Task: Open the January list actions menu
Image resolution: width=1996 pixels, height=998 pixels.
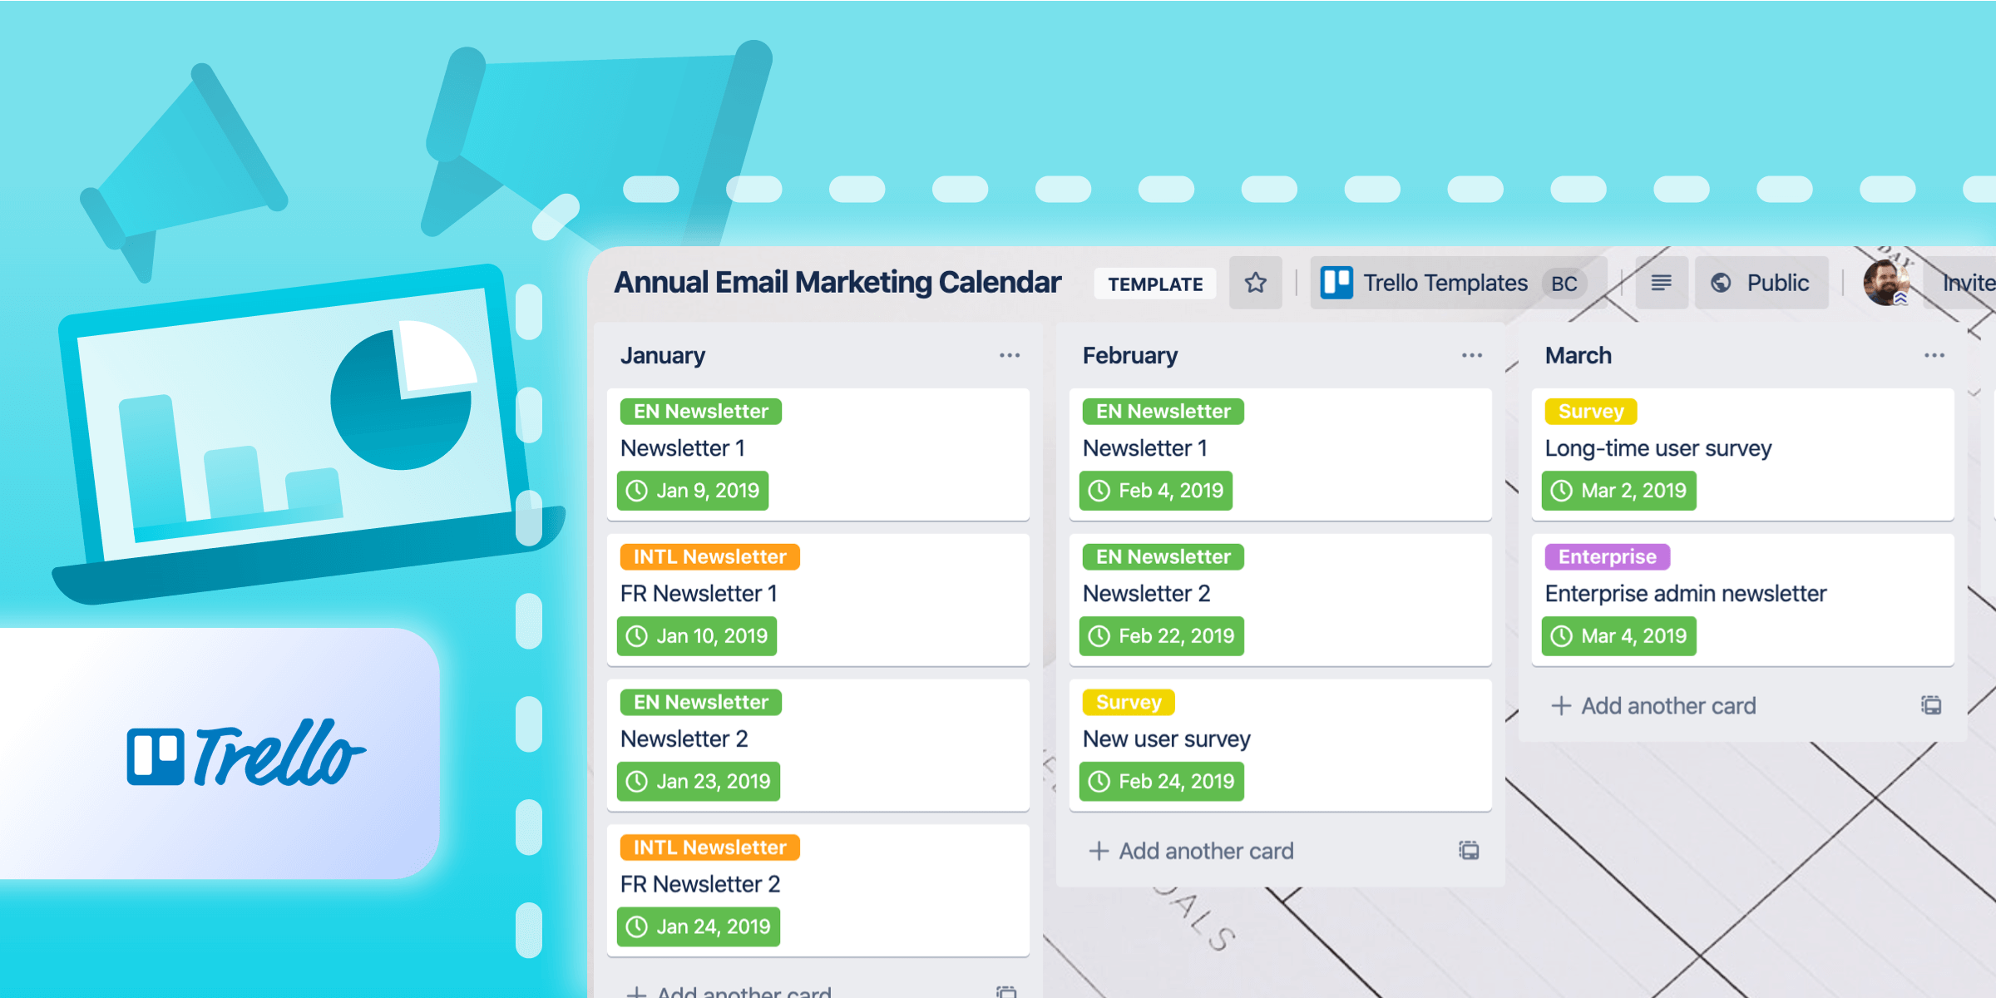Action: pyautogui.click(x=1009, y=355)
